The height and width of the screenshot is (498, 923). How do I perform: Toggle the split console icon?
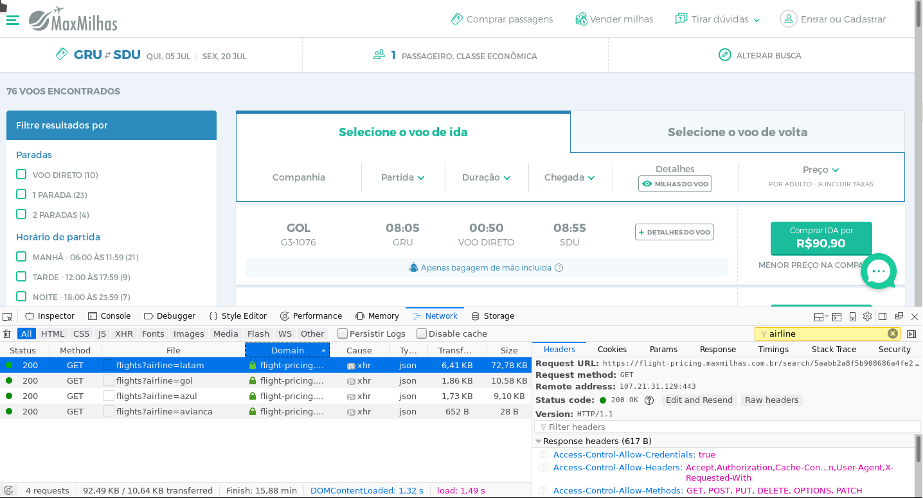pos(837,316)
